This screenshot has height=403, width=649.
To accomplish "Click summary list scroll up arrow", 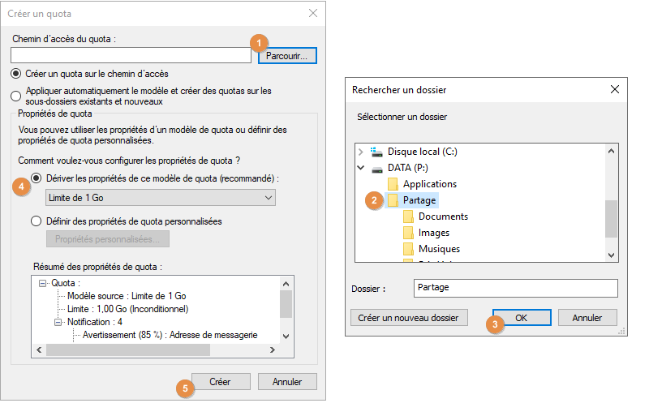I will tap(286, 284).
